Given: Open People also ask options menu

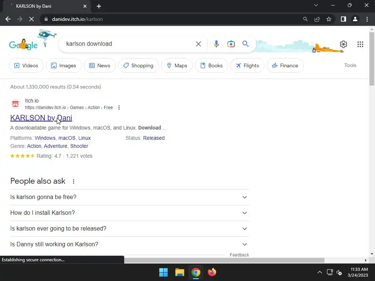Looking at the screenshot, I should coord(73,181).
